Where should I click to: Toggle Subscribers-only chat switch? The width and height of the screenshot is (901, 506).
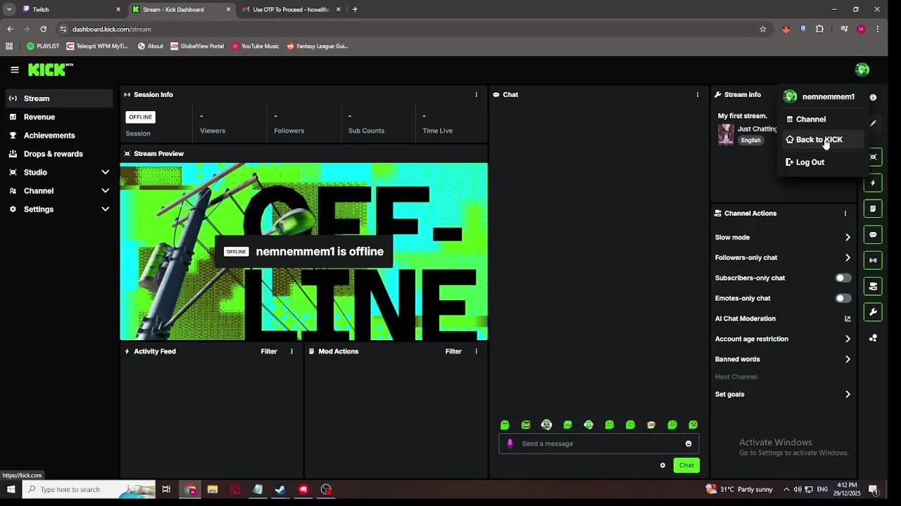843,278
